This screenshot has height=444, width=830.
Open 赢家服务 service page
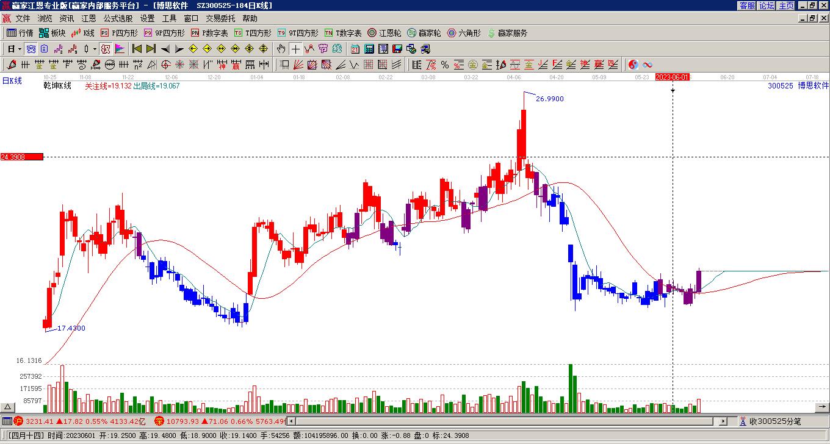(x=507, y=33)
